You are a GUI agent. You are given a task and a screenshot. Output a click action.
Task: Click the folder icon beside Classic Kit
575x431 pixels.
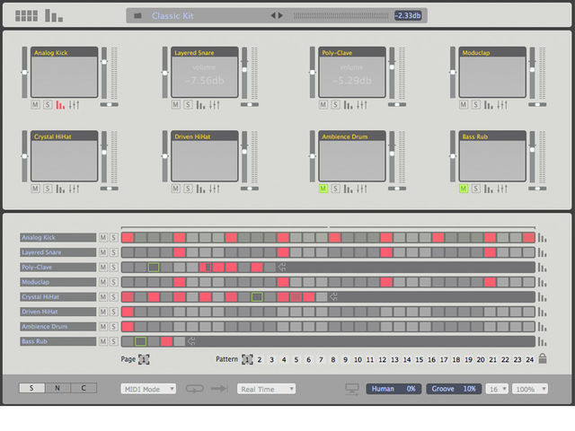point(137,16)
